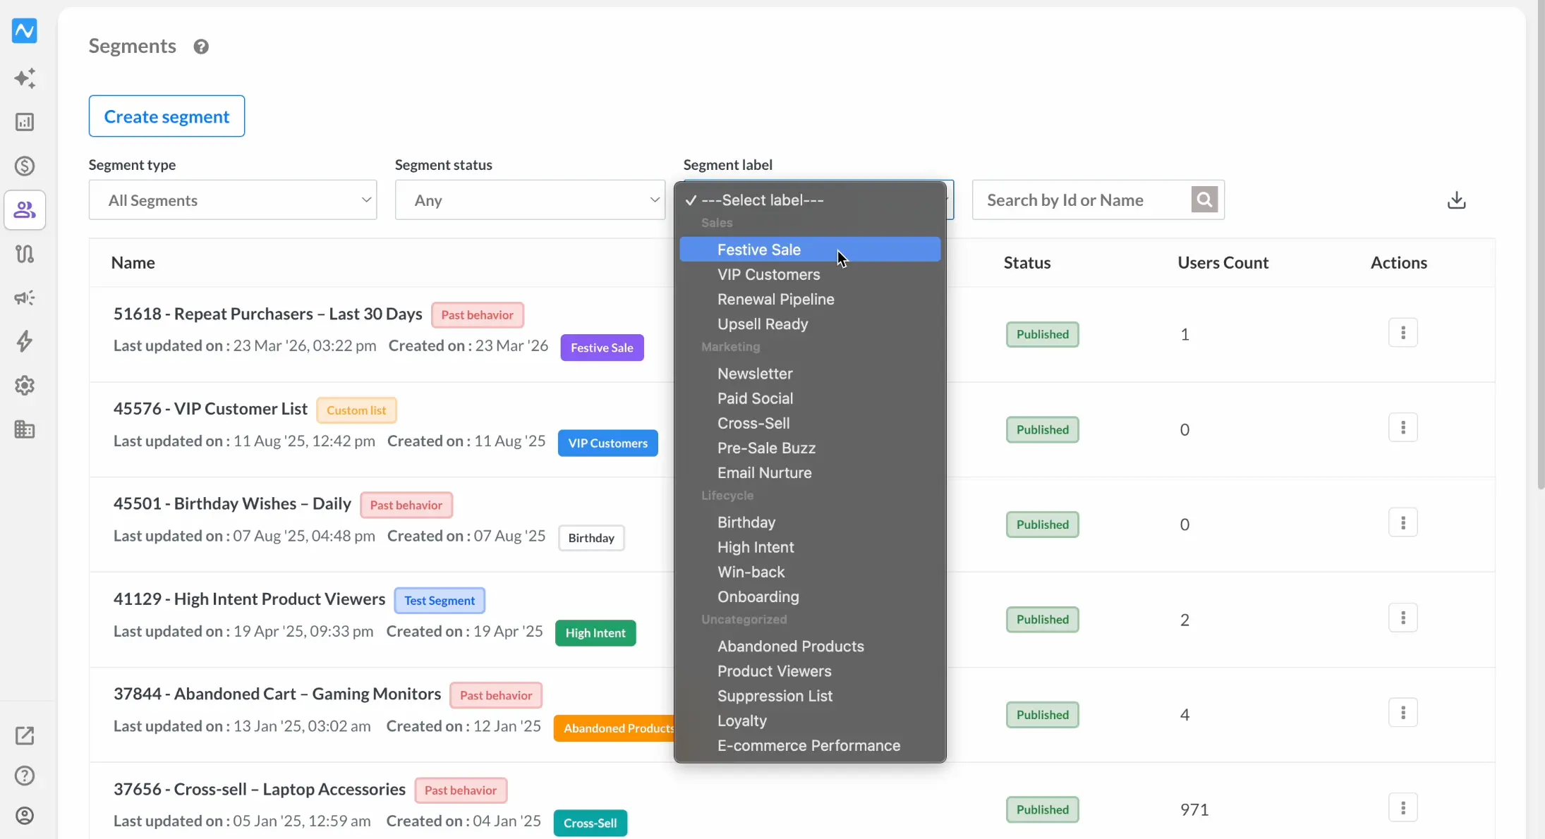Click the purple Festive Sale label tag

pyautogui.click(x=602, y=348)
